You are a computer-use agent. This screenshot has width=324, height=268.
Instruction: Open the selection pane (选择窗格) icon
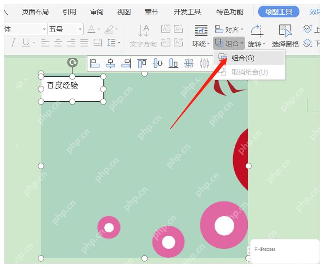point(285,31)
